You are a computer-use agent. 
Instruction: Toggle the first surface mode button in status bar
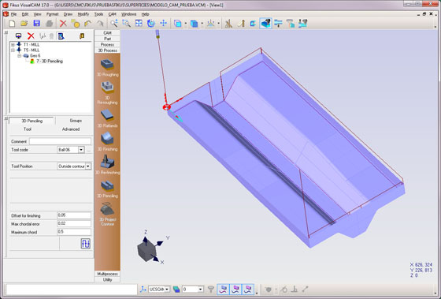(224, 289)
